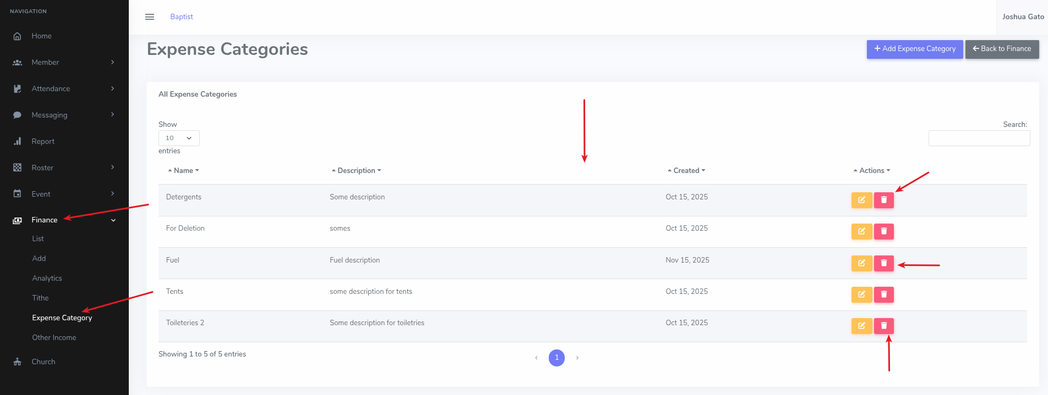The image size is (1048, 395).
Task: Click the hamburger menu icon
Action: 149,17
